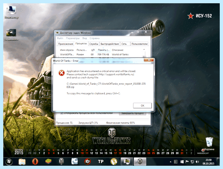Click Физическая память: 93% status text
Screen dimensions: 223x169
[120, 123]
